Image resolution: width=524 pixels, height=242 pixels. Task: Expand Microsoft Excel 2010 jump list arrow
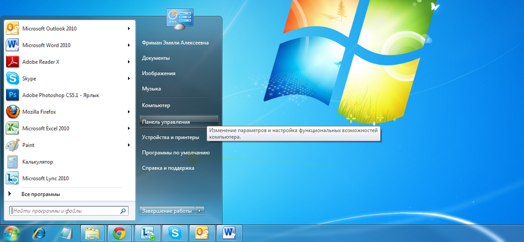pyautogui.click(x=129, y=128)
